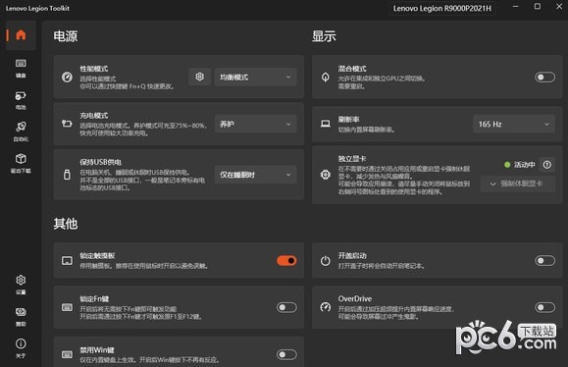Viewport: 568px width, 367px height.
Task: Click the info icon next to 活动中
Action: tap(547, 165)
